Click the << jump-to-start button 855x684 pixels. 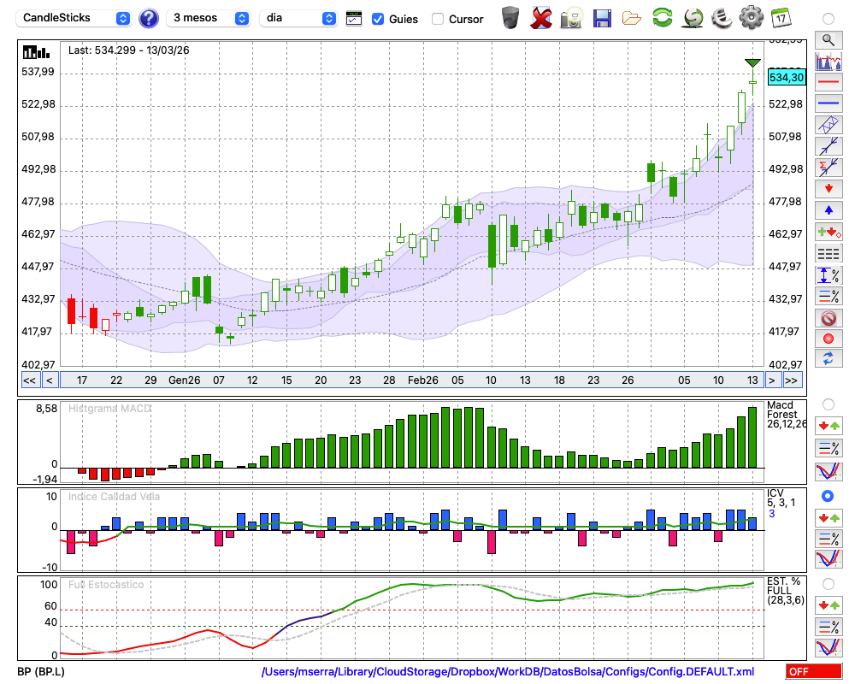click(29, 380)
